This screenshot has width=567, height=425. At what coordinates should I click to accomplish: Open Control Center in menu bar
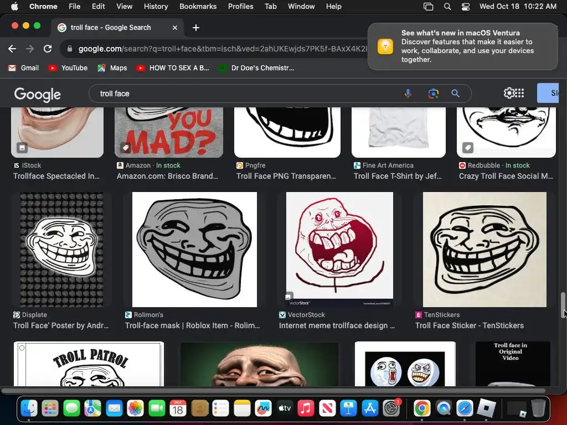point(465,7)
